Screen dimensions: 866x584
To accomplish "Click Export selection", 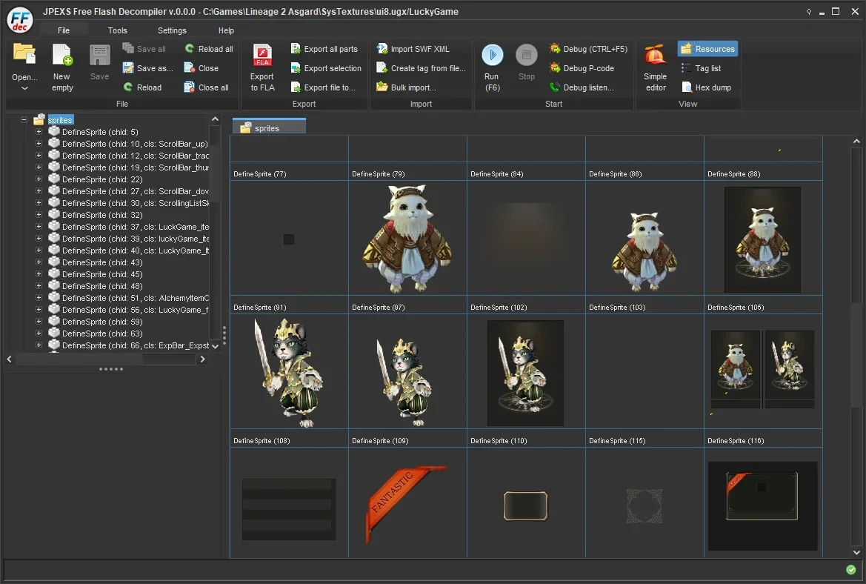I will point(326,68).
